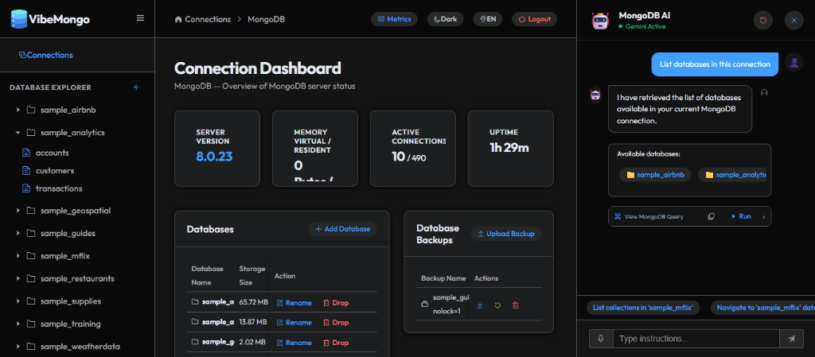The image size is (815, 357).
Task: Click the plus icon beside Database Explorer
Action: click(x=136, y=87)
